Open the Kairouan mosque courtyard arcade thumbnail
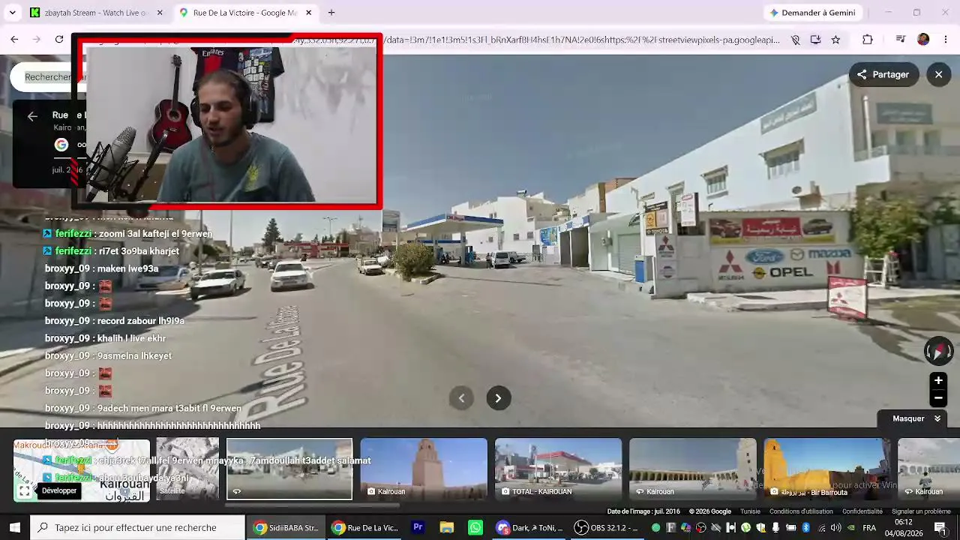The height and width of the screenshot is (540, 960). pyautogui.click(x=692, y=469)
